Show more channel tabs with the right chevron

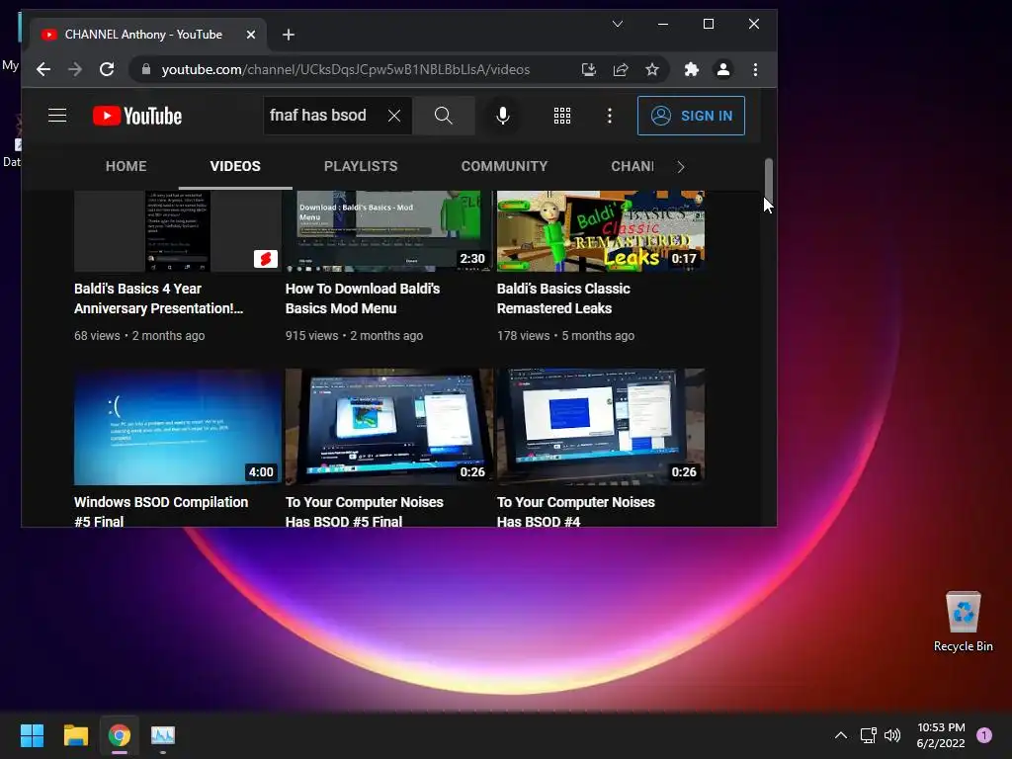click(x=681, y=166)
